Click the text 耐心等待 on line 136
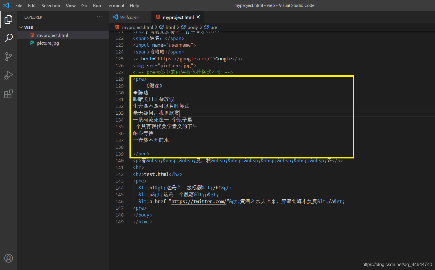 (x=143, y=133)
